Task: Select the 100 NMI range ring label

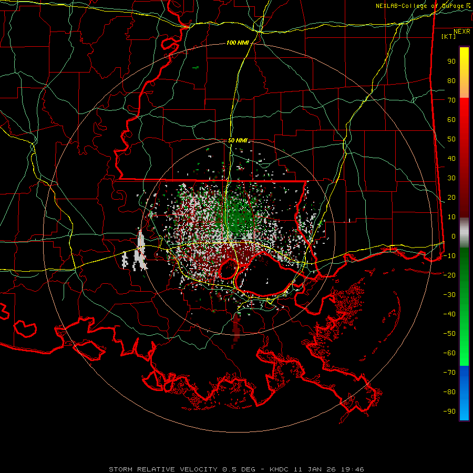Action: [x=238, y=43]
